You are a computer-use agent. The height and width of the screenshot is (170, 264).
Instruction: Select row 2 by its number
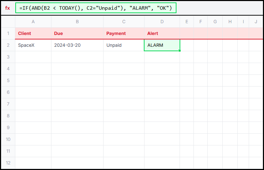click(x=8, y=45)
